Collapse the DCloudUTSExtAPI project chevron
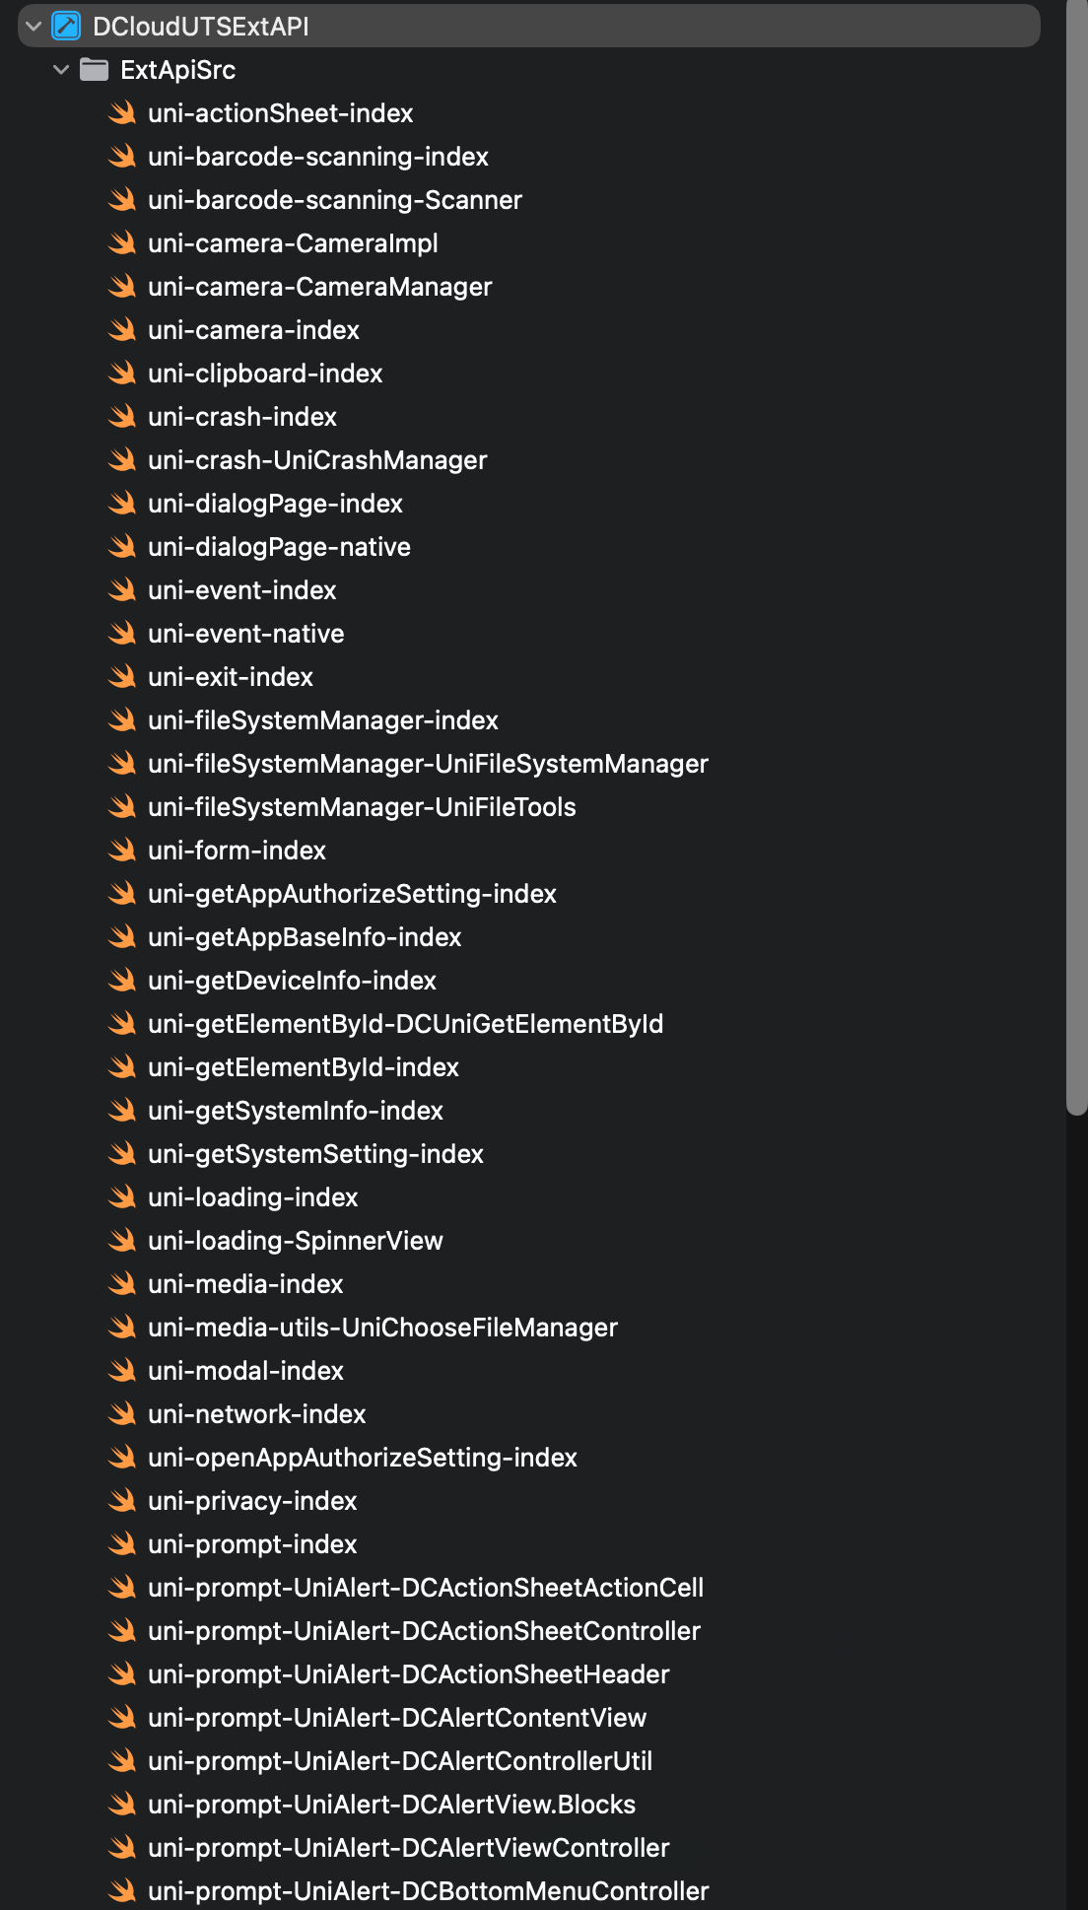The image size is (1088, 1910). [34, 27]
